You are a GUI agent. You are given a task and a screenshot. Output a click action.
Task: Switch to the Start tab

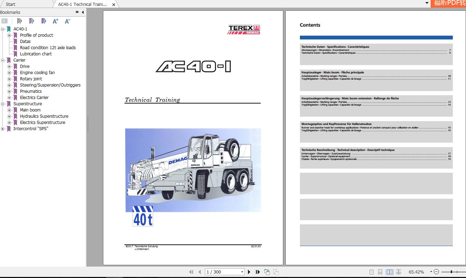coord(10,4)
